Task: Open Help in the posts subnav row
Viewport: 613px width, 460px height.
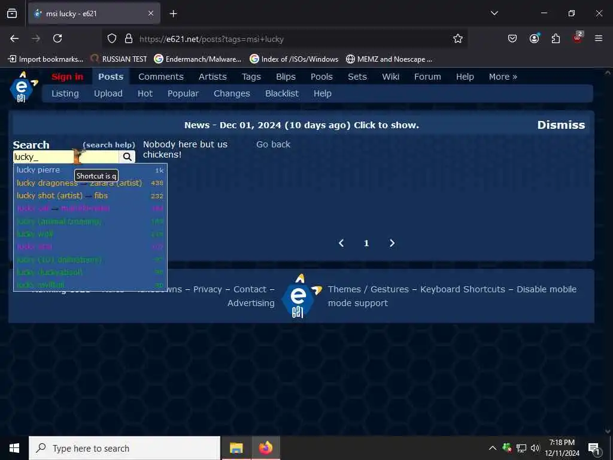Action: point(322,93)
